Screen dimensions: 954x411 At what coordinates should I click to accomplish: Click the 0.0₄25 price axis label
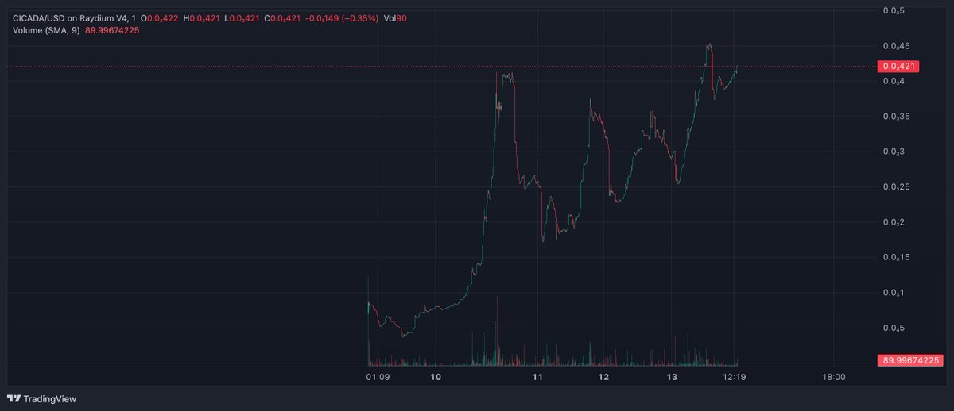point(896,186)
